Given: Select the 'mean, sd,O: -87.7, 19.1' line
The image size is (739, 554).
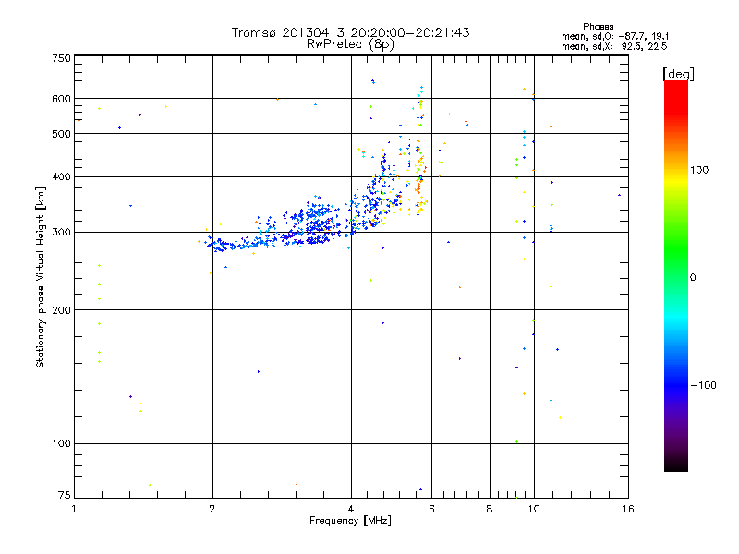Looking at the screenshot, I should click(615, 36).
